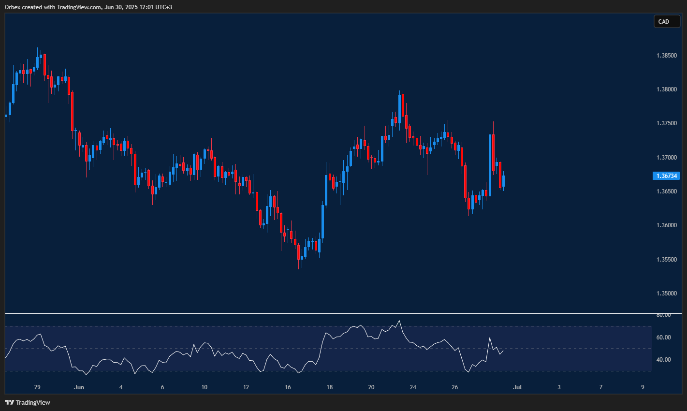Select the blue 1.36734 price label

(667, 176)
